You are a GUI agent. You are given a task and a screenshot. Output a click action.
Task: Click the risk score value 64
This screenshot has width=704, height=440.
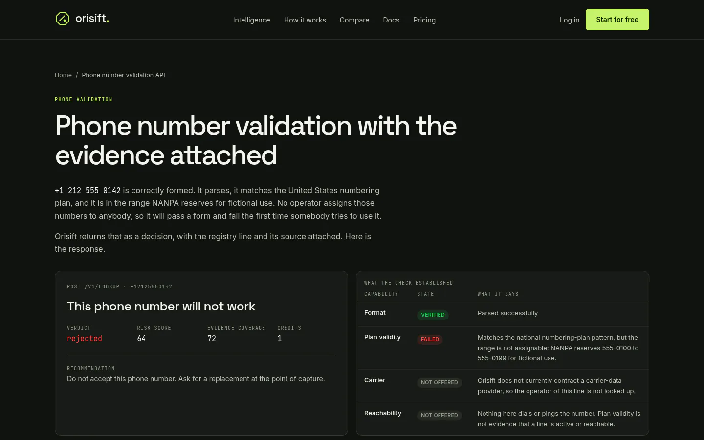click(x=141, y=338)
